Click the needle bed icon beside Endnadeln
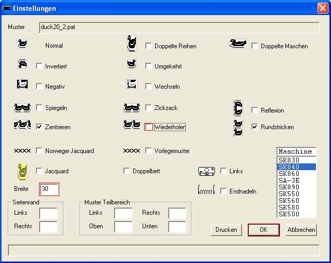 [207, 189]
